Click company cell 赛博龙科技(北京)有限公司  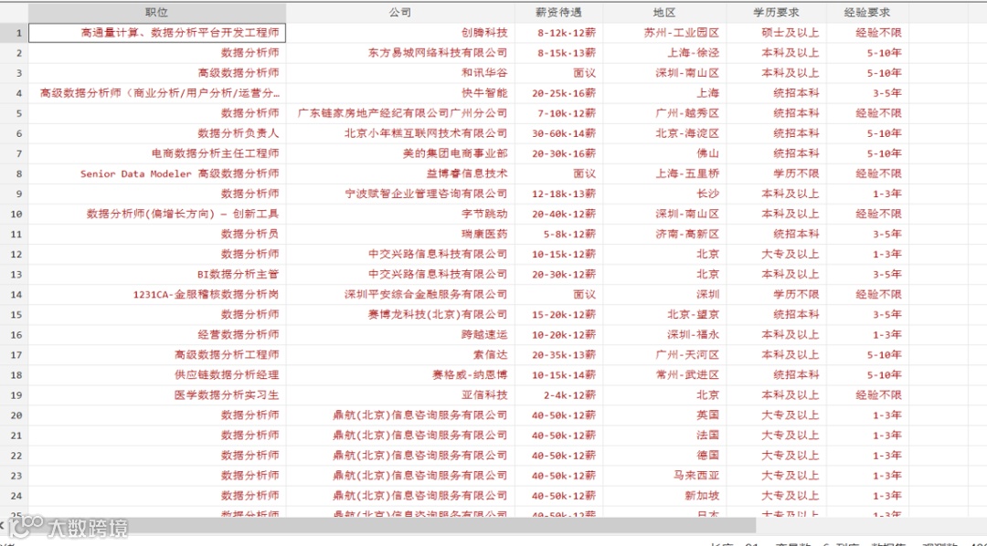click(x=400, y=314)
